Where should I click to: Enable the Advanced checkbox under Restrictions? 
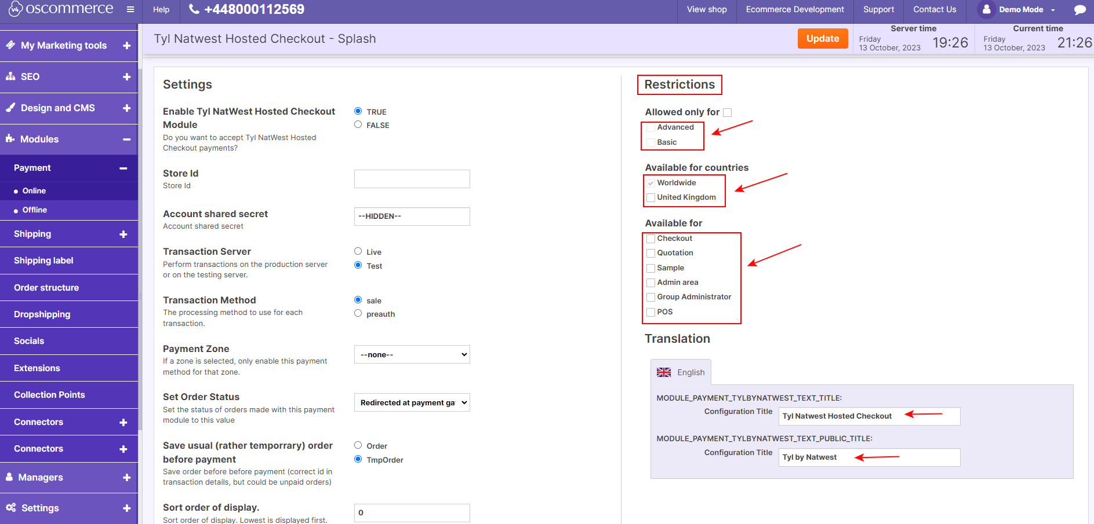coord(650,127)
